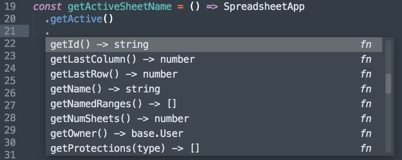Click the getActive method call
Screen dimensions: 402x160
coord(76,19)
